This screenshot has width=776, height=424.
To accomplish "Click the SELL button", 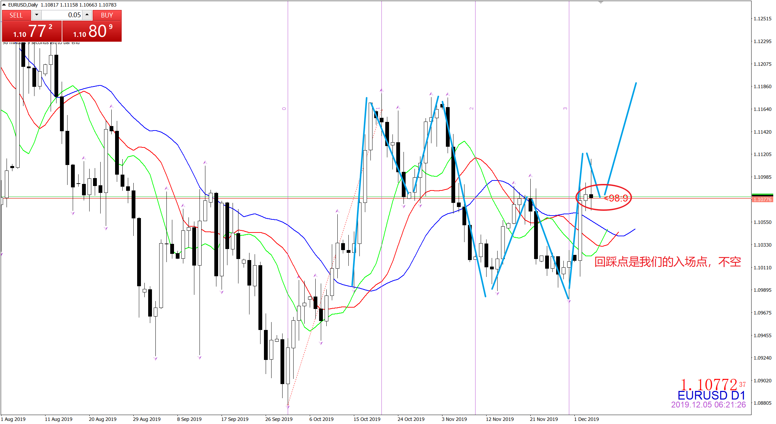I will point(16,15).
